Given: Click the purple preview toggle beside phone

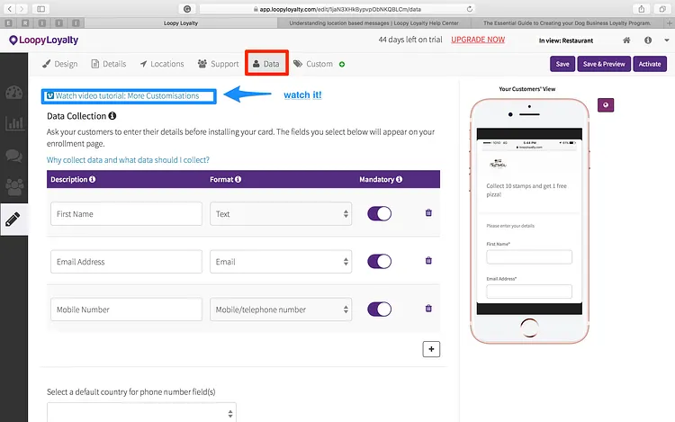Looking at the screenshot, I should pyautogui.click(x=606, y=105).
